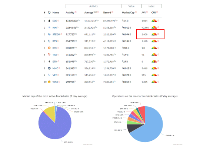Click MHC AVI value 5,669
Screen dimensions: 200x150
pyautogui.click(x=144, y=68)
